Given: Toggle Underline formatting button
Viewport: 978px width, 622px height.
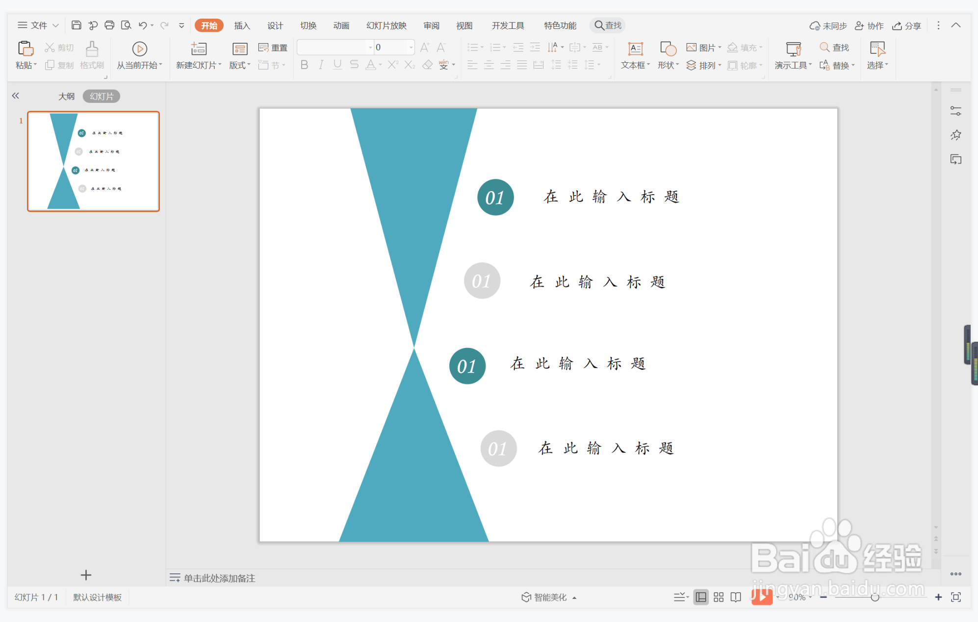Looking at the screenshot, I should pyautogui.click(x=337, y=65).
